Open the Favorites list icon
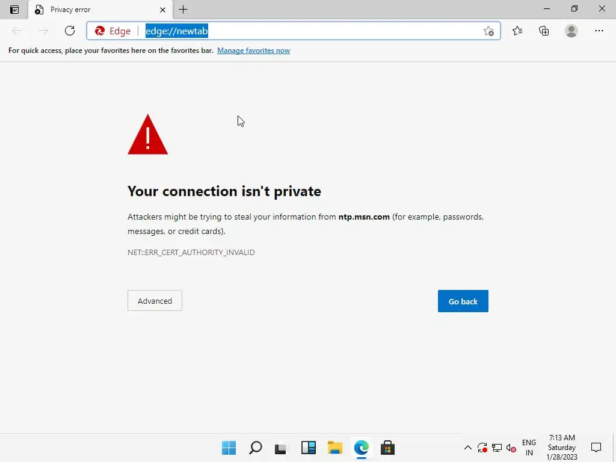Viewport: 616px width, 462px height. coord(517,31)
